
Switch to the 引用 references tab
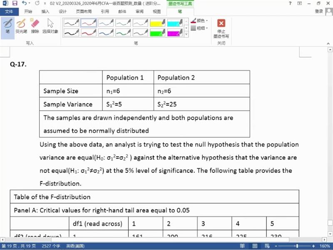(105, 12)
